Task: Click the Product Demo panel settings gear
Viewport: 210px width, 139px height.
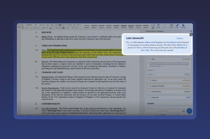Action: (x=191, y=31)
